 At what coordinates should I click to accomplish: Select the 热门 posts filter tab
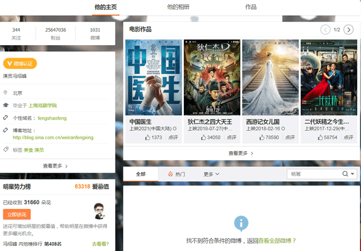(x=177, y=174)
